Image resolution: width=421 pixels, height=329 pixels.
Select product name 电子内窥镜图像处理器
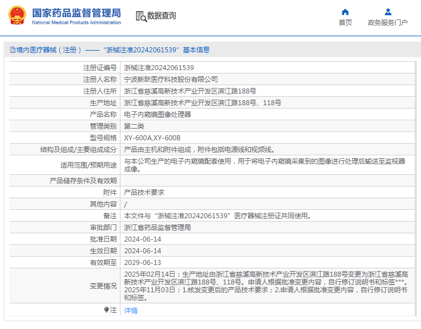click(x=157, y=115)
